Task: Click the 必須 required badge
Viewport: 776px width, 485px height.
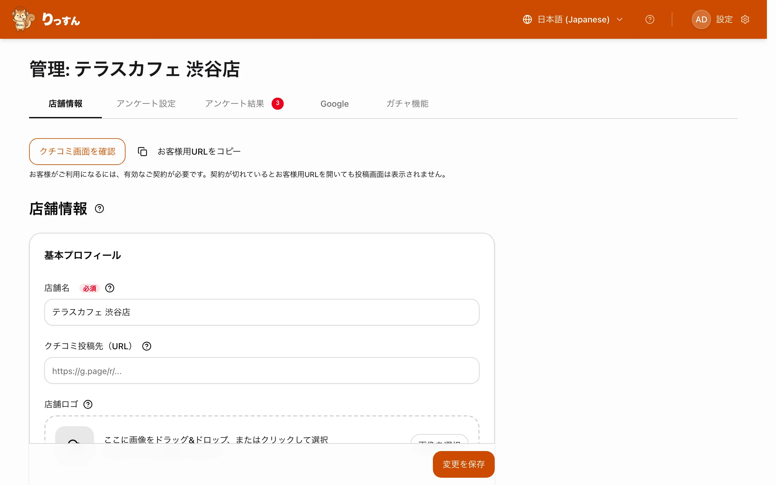Action: pyautogui.click(x=89, y=288)
